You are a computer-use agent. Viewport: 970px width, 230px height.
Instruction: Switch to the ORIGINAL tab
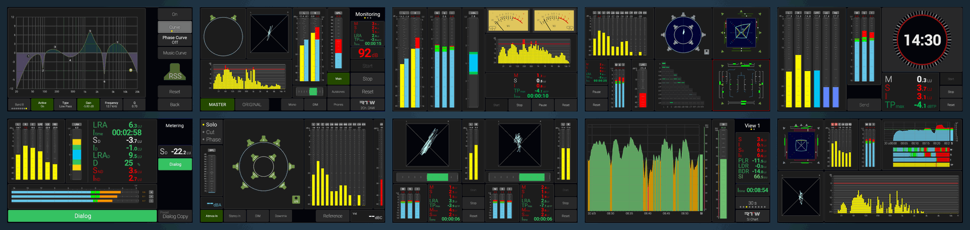click(x=252, y=104)
